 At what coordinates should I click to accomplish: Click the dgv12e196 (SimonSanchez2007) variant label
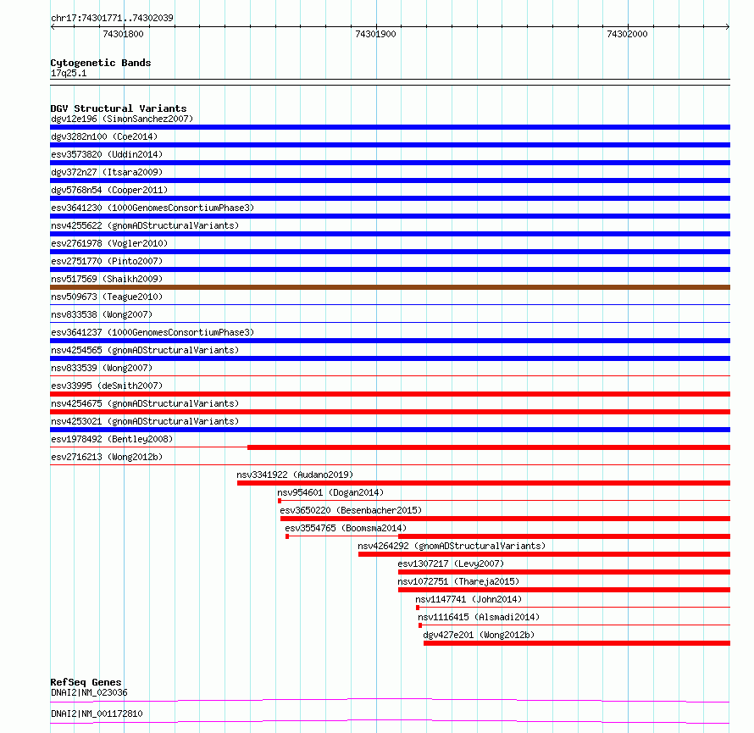pos(122,119)
